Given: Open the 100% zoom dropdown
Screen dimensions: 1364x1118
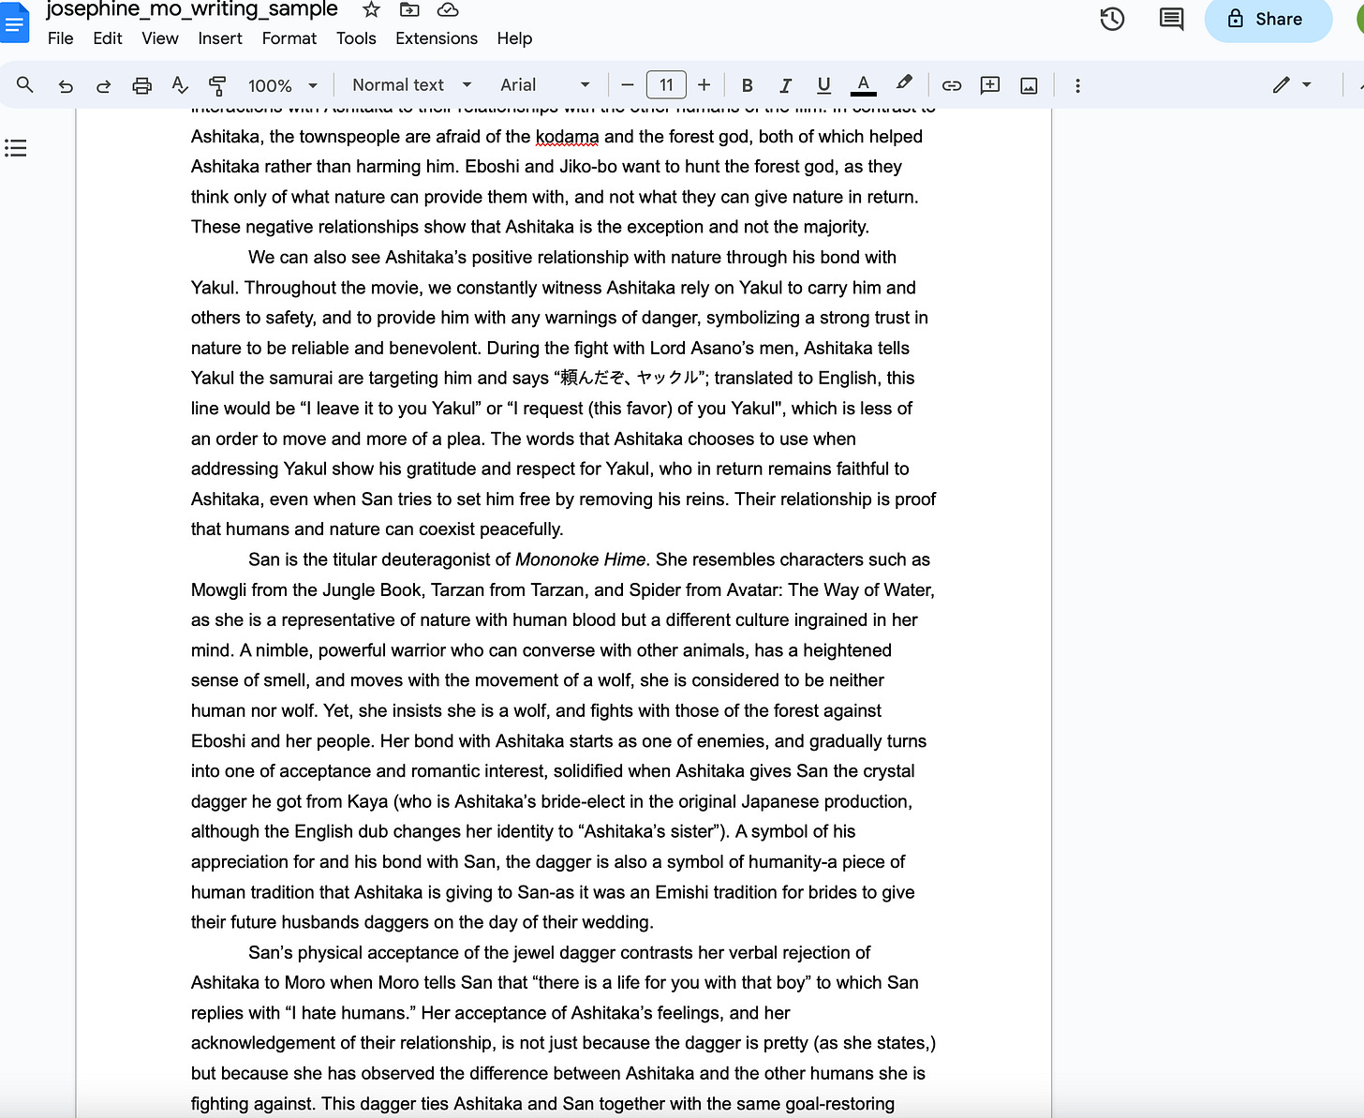Looking at the screenshot, I should coord(282,85).
